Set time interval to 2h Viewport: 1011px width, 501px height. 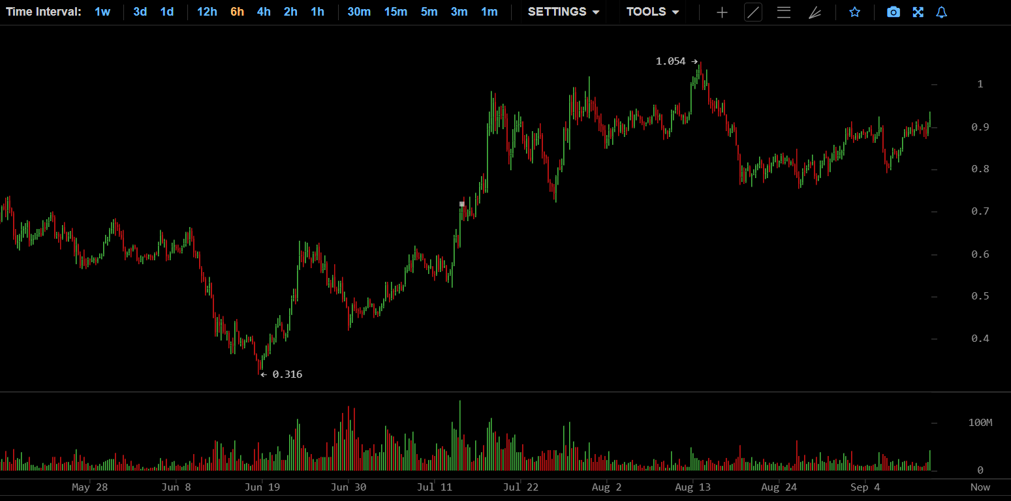coord(290,12)
